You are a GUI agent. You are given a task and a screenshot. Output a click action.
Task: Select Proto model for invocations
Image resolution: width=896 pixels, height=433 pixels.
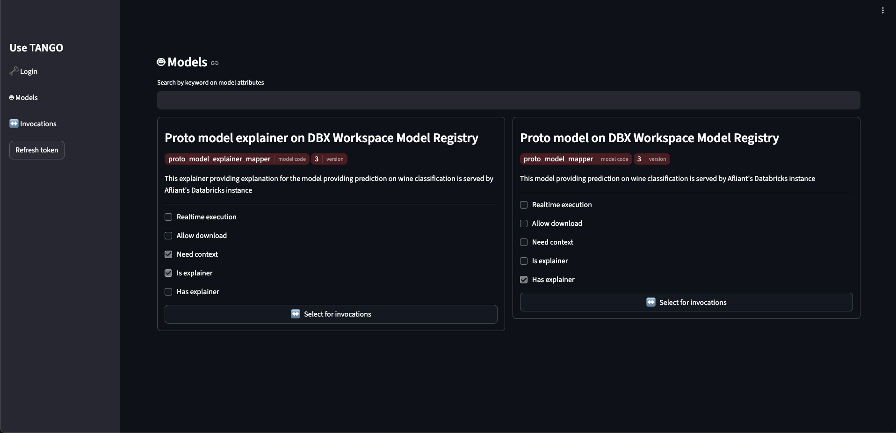coord(686,302)
